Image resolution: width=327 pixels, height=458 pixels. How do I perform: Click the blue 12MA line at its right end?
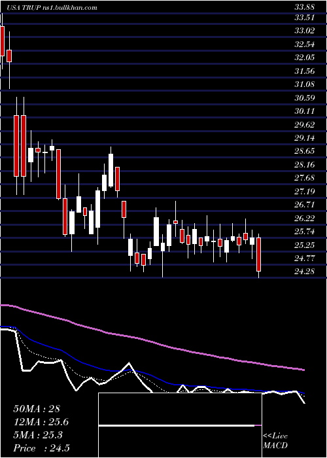coord(303,393)
